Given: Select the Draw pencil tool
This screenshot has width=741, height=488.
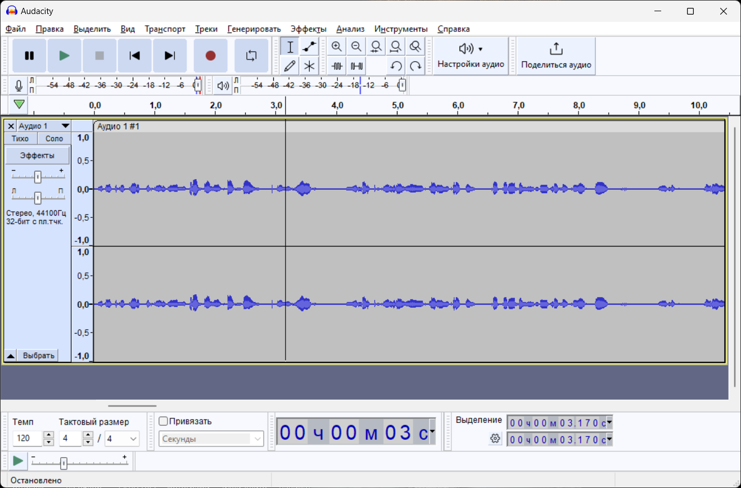Looking at the screenshot, I should (290, 66).
